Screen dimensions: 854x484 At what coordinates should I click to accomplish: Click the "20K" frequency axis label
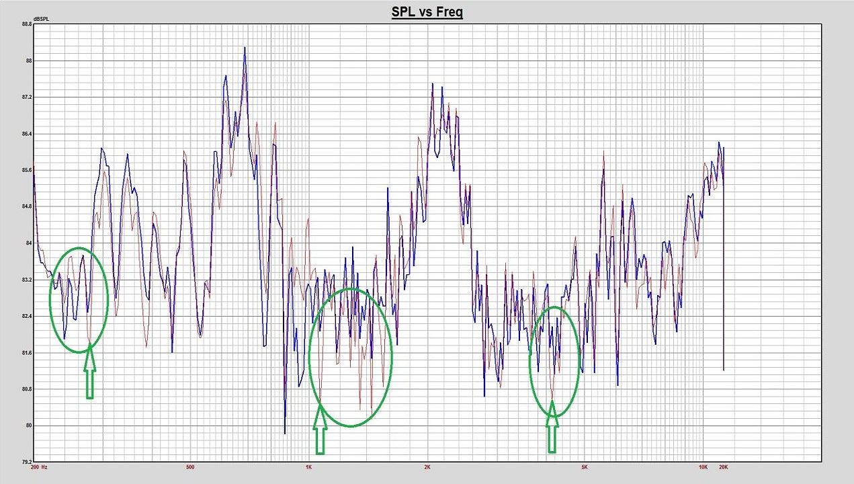point(724,466)
